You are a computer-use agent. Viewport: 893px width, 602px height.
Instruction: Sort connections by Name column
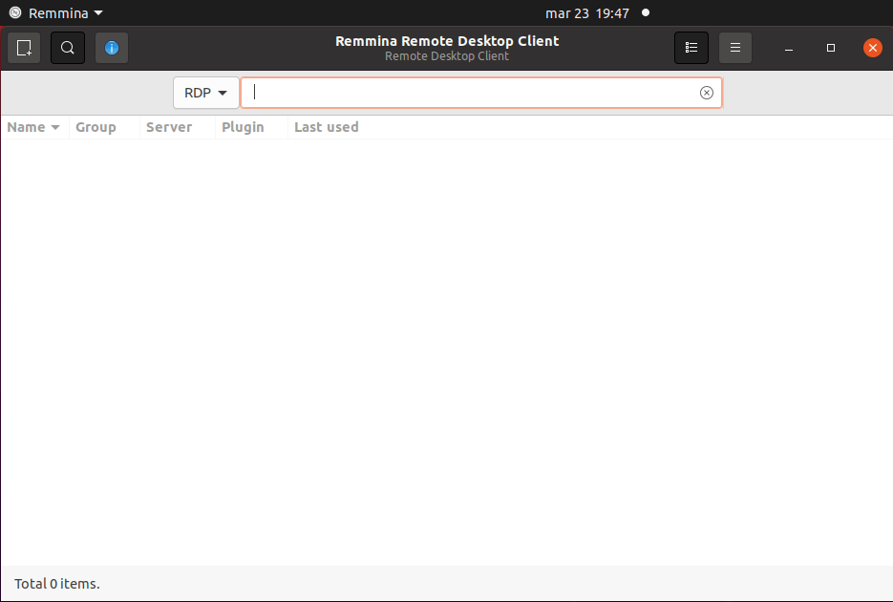pyautogui.click(x=34, y=127)
